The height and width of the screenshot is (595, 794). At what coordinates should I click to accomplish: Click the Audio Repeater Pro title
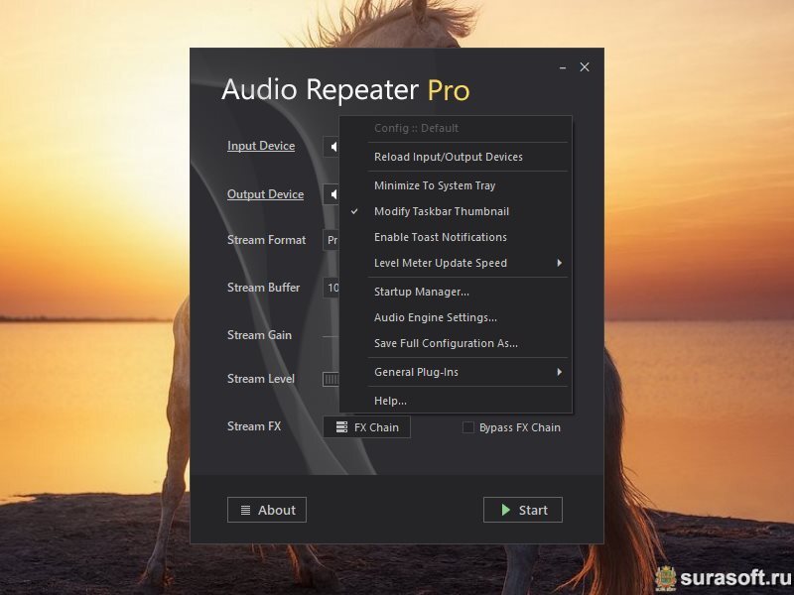345,89
